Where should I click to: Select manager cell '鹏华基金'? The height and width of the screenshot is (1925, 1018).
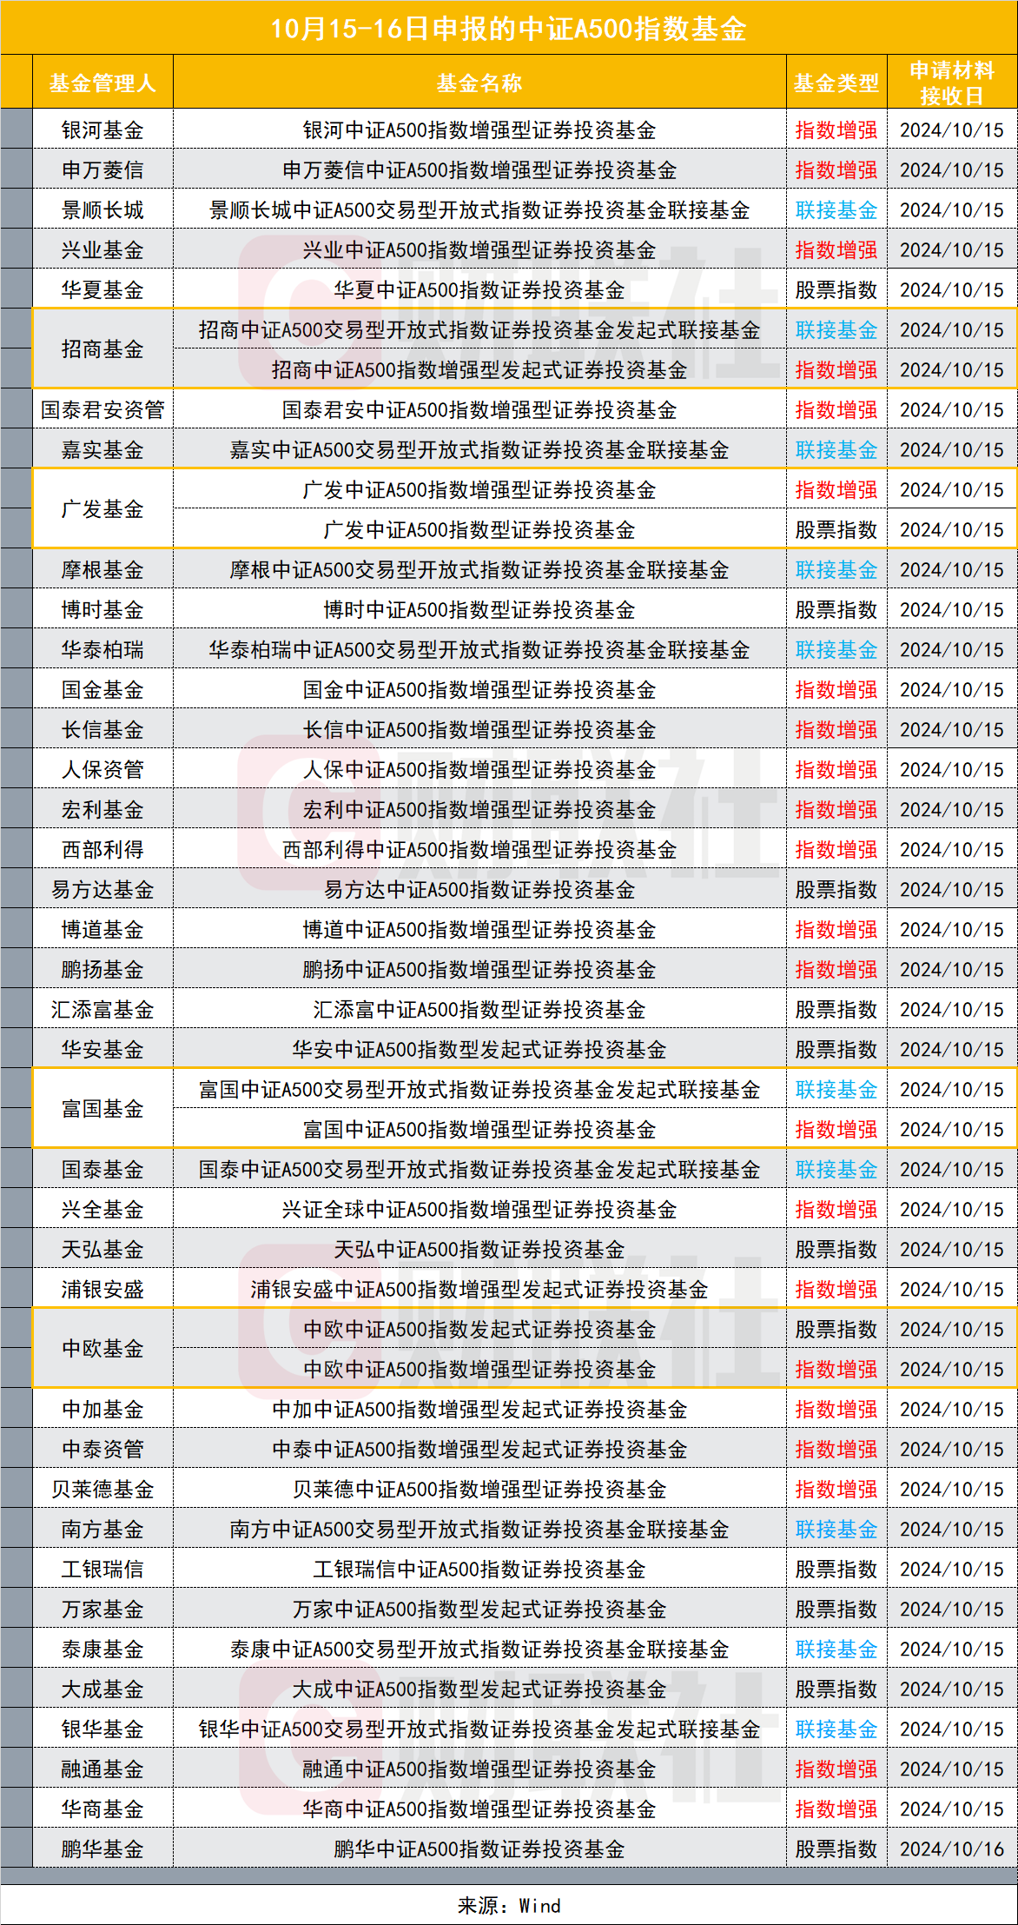point(102,1849)
